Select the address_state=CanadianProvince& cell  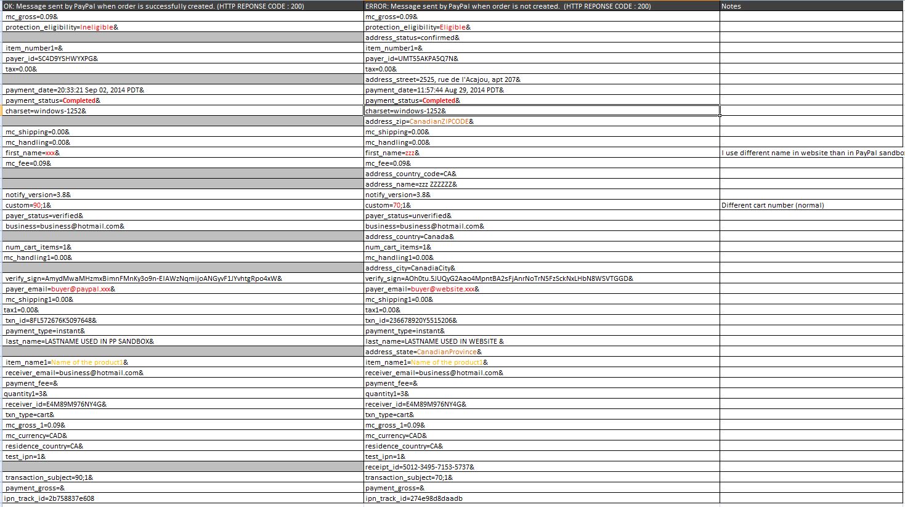pyautogui.click(x=542, y=352)
